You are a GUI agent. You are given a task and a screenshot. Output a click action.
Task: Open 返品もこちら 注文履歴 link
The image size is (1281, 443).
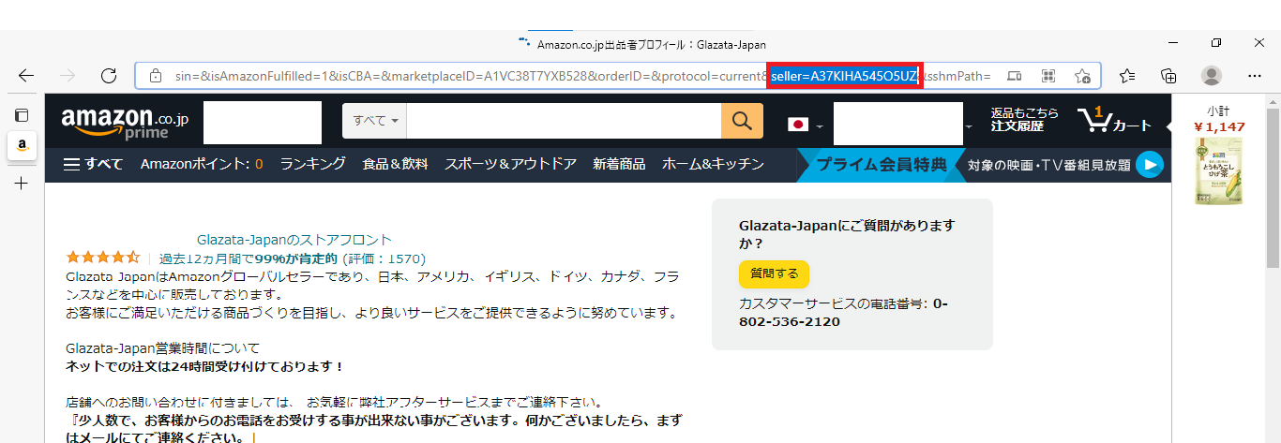(x=1024, y=119)
